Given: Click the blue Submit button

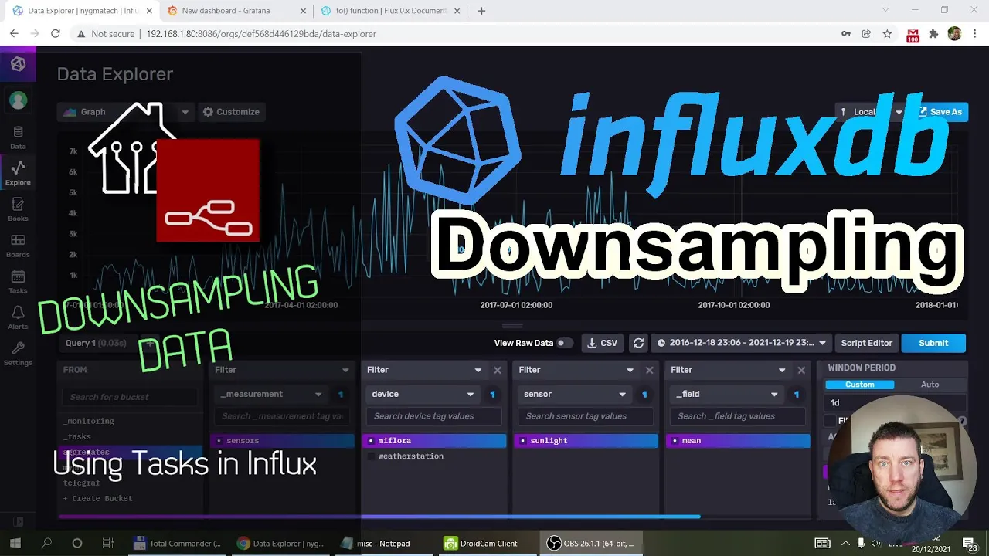Looking at the screenshot, I should tap(933, 343).
